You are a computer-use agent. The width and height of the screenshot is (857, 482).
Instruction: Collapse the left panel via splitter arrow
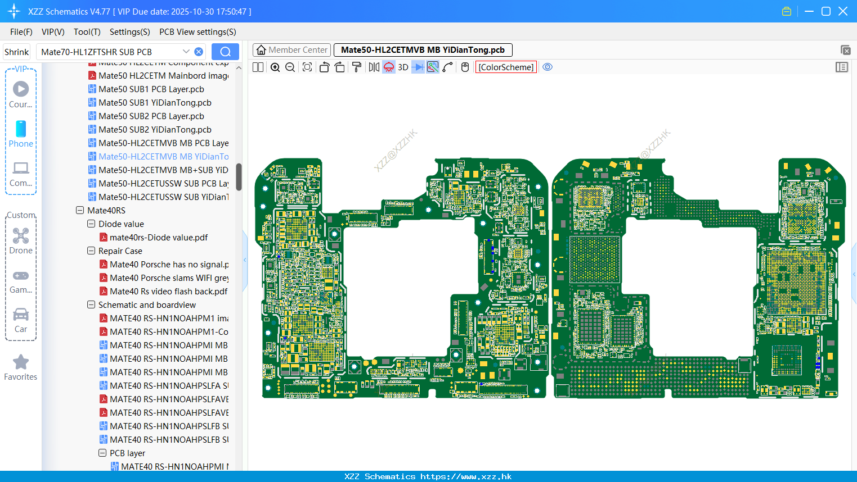pos(245,260)
